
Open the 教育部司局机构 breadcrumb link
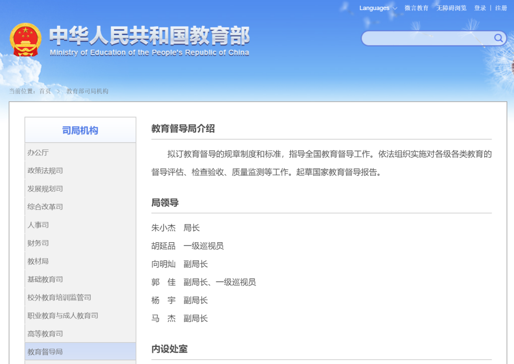click(88, 91)
